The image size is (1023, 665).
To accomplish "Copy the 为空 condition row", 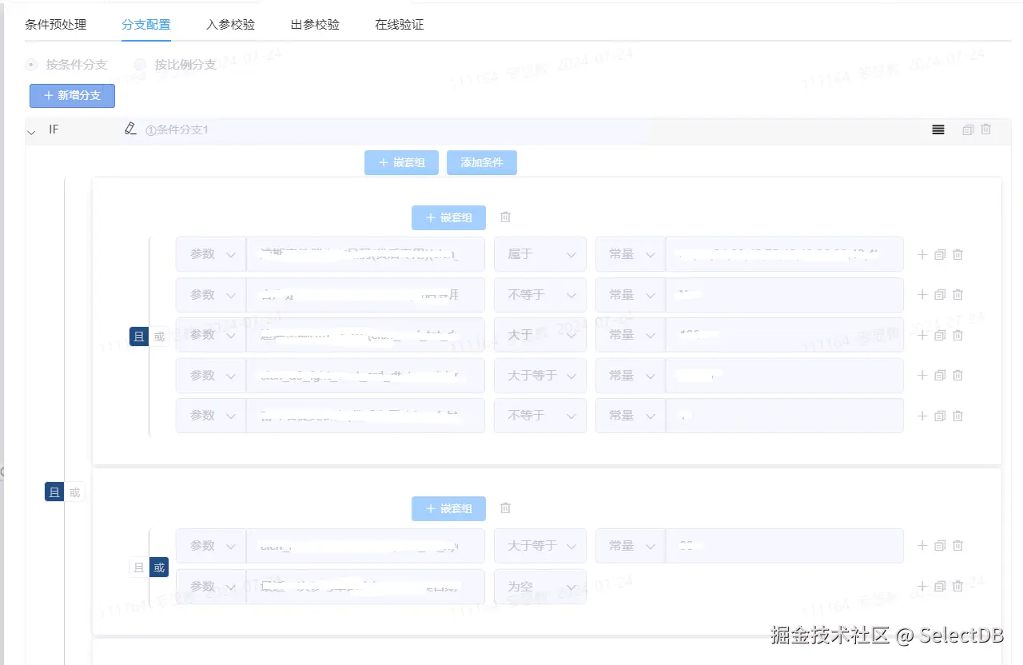I will (x=940, y=586).
